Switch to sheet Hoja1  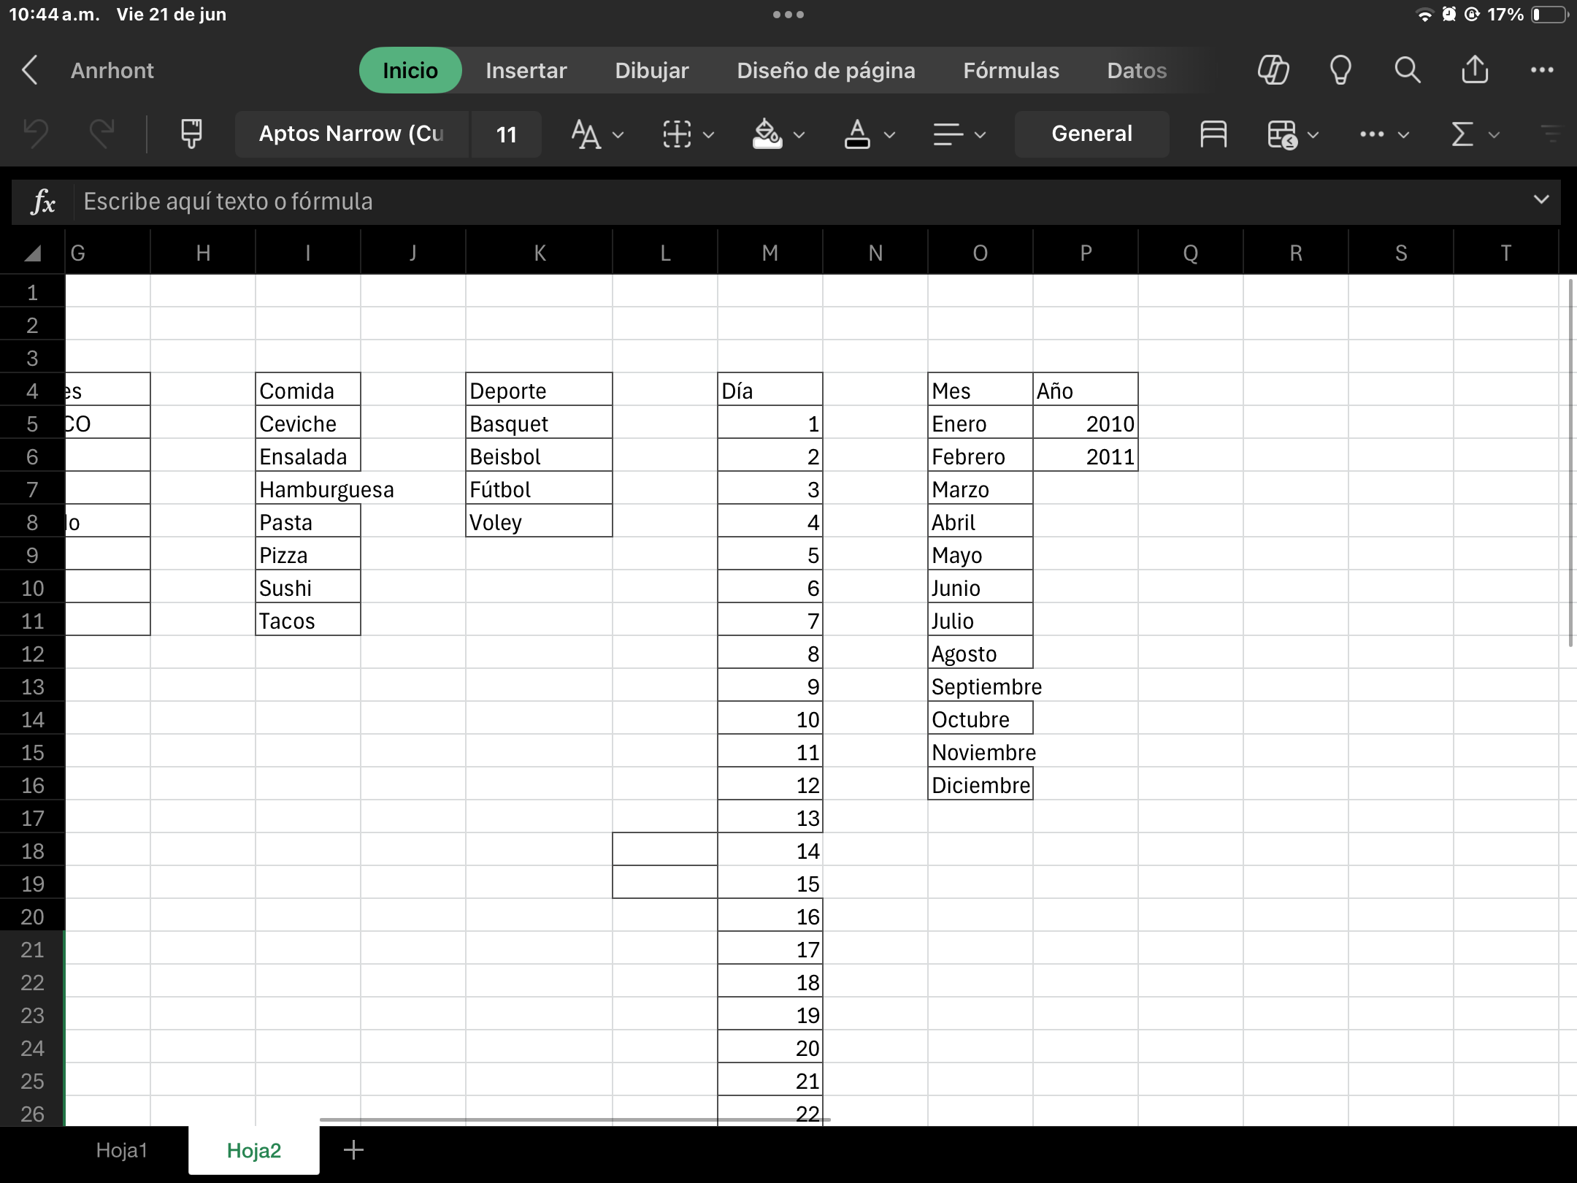point(121,1150)
